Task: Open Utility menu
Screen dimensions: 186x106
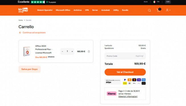Action: pos(116,10)
